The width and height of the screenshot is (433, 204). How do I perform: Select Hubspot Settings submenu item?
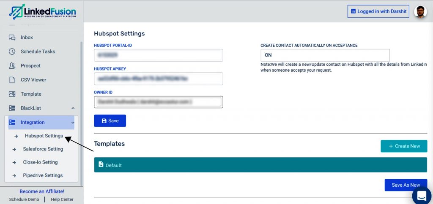point(44,136)
